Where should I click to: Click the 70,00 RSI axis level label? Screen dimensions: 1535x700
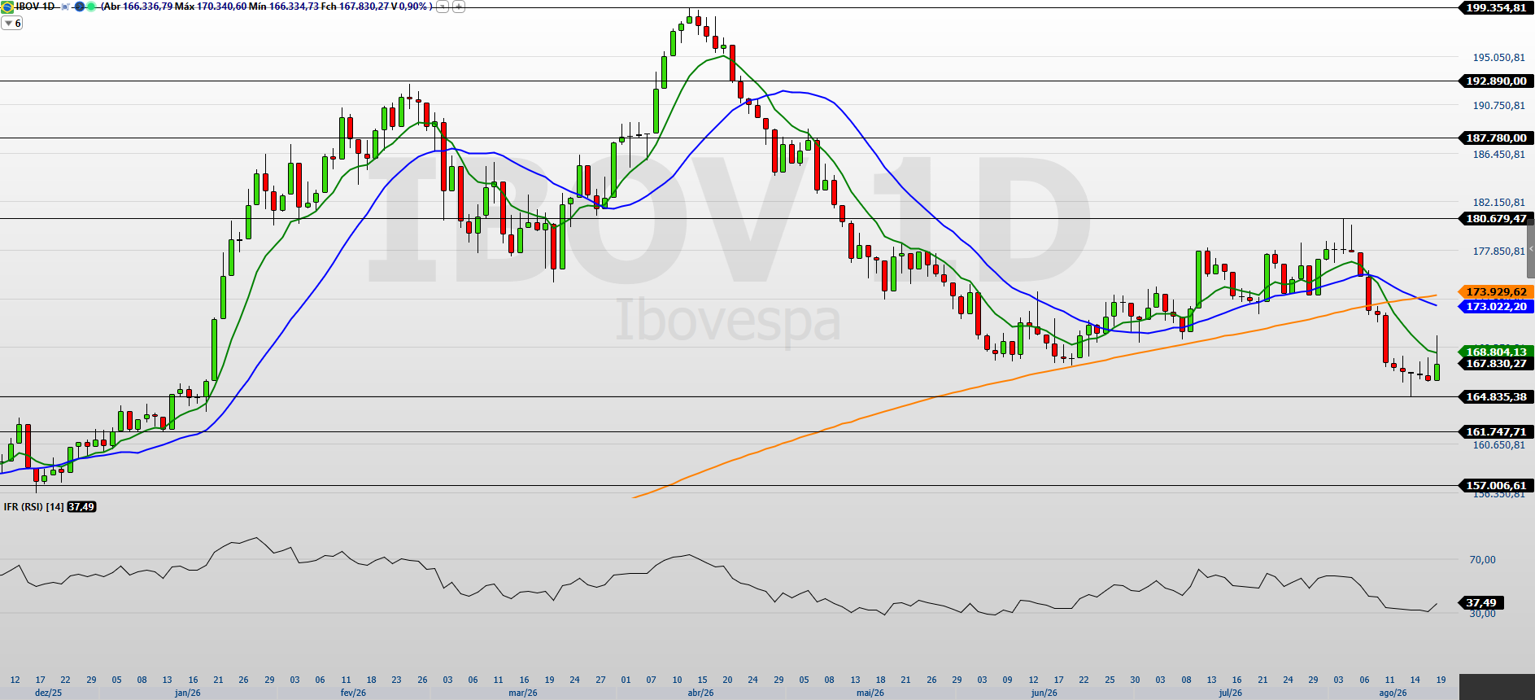point(1482,560)
